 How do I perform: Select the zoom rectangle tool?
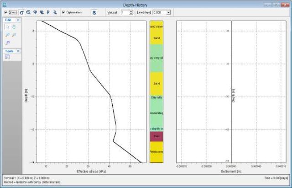pos(7,43)
